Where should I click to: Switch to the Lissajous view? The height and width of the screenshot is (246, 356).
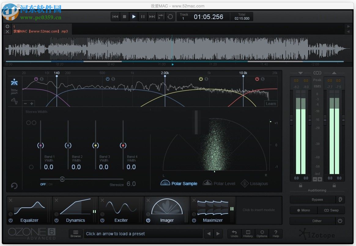[x=255, y=183]
